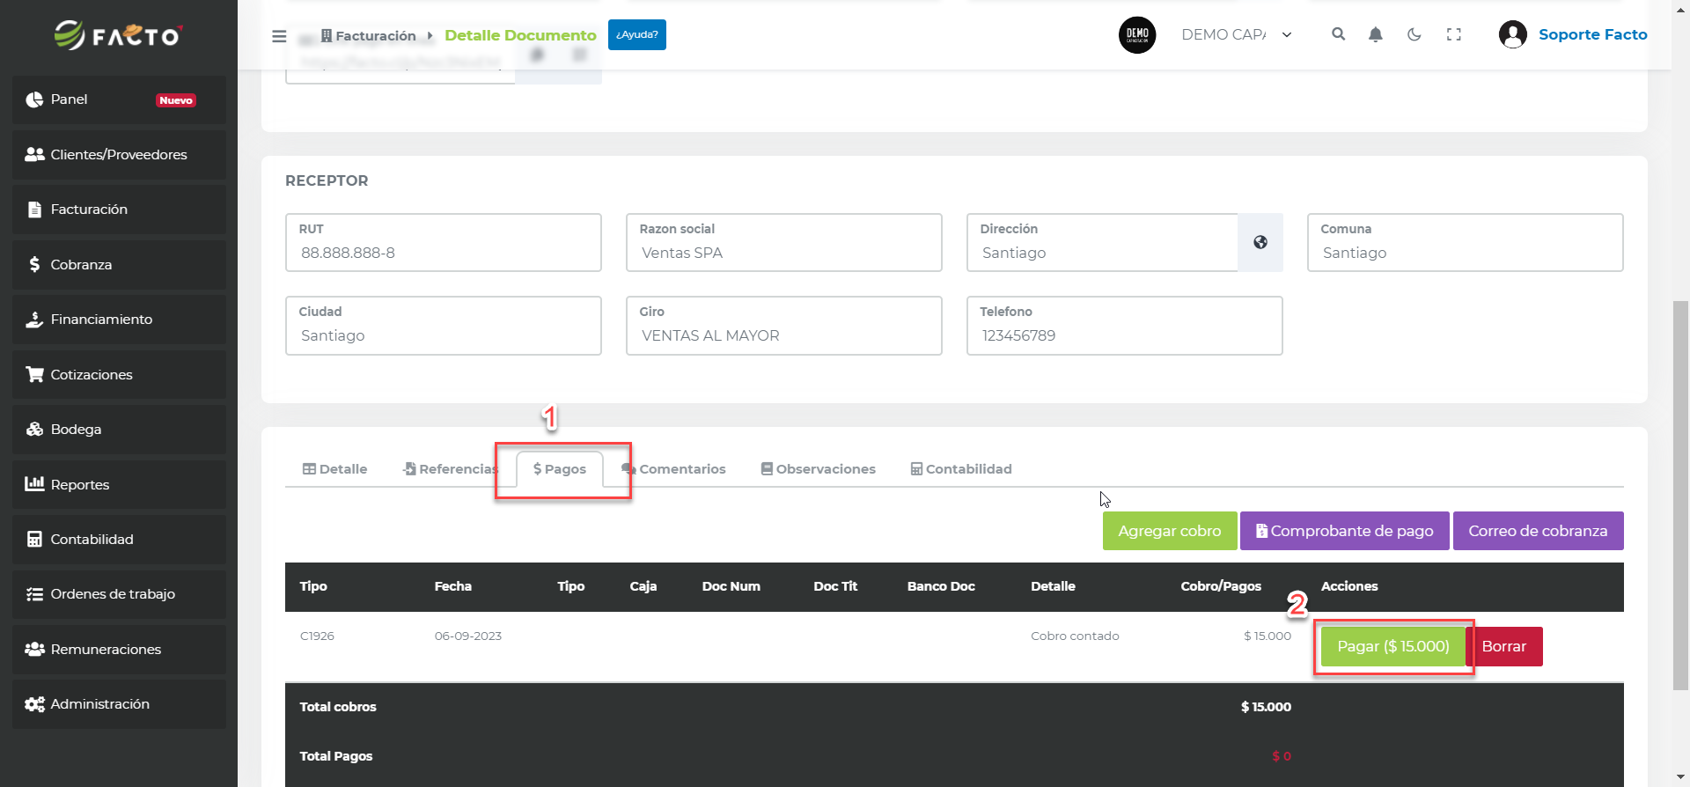The image size is (1690, 787).
Task: Open the Contabilidad tab in document details
Action: pos(960,469)
